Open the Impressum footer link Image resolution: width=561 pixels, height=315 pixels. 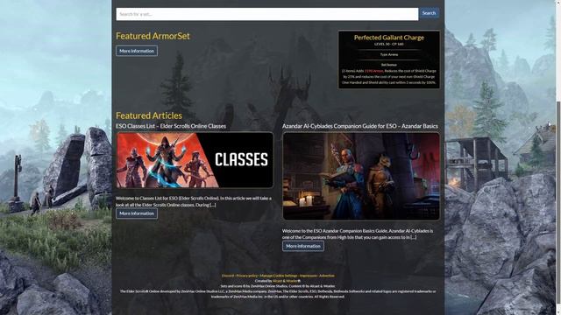coord(308,276)
